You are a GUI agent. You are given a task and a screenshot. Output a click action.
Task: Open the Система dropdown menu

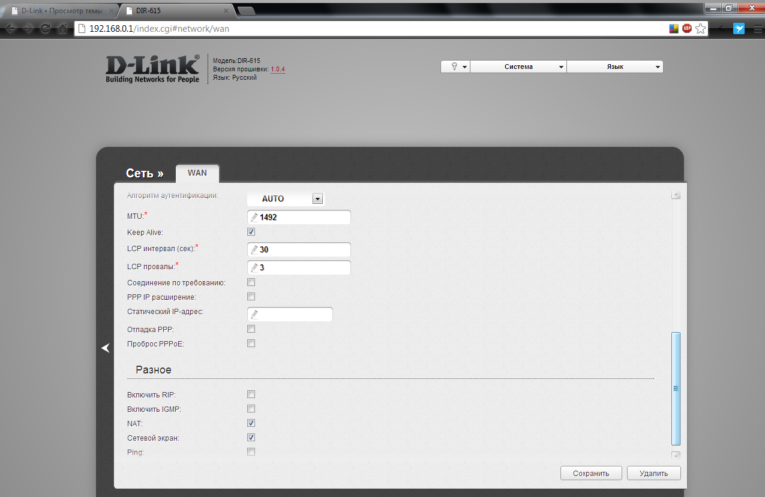(518, 67)
